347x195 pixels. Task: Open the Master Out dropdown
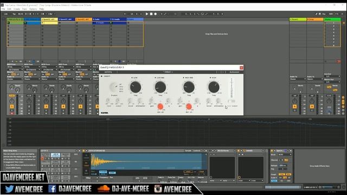coord(332,82)
